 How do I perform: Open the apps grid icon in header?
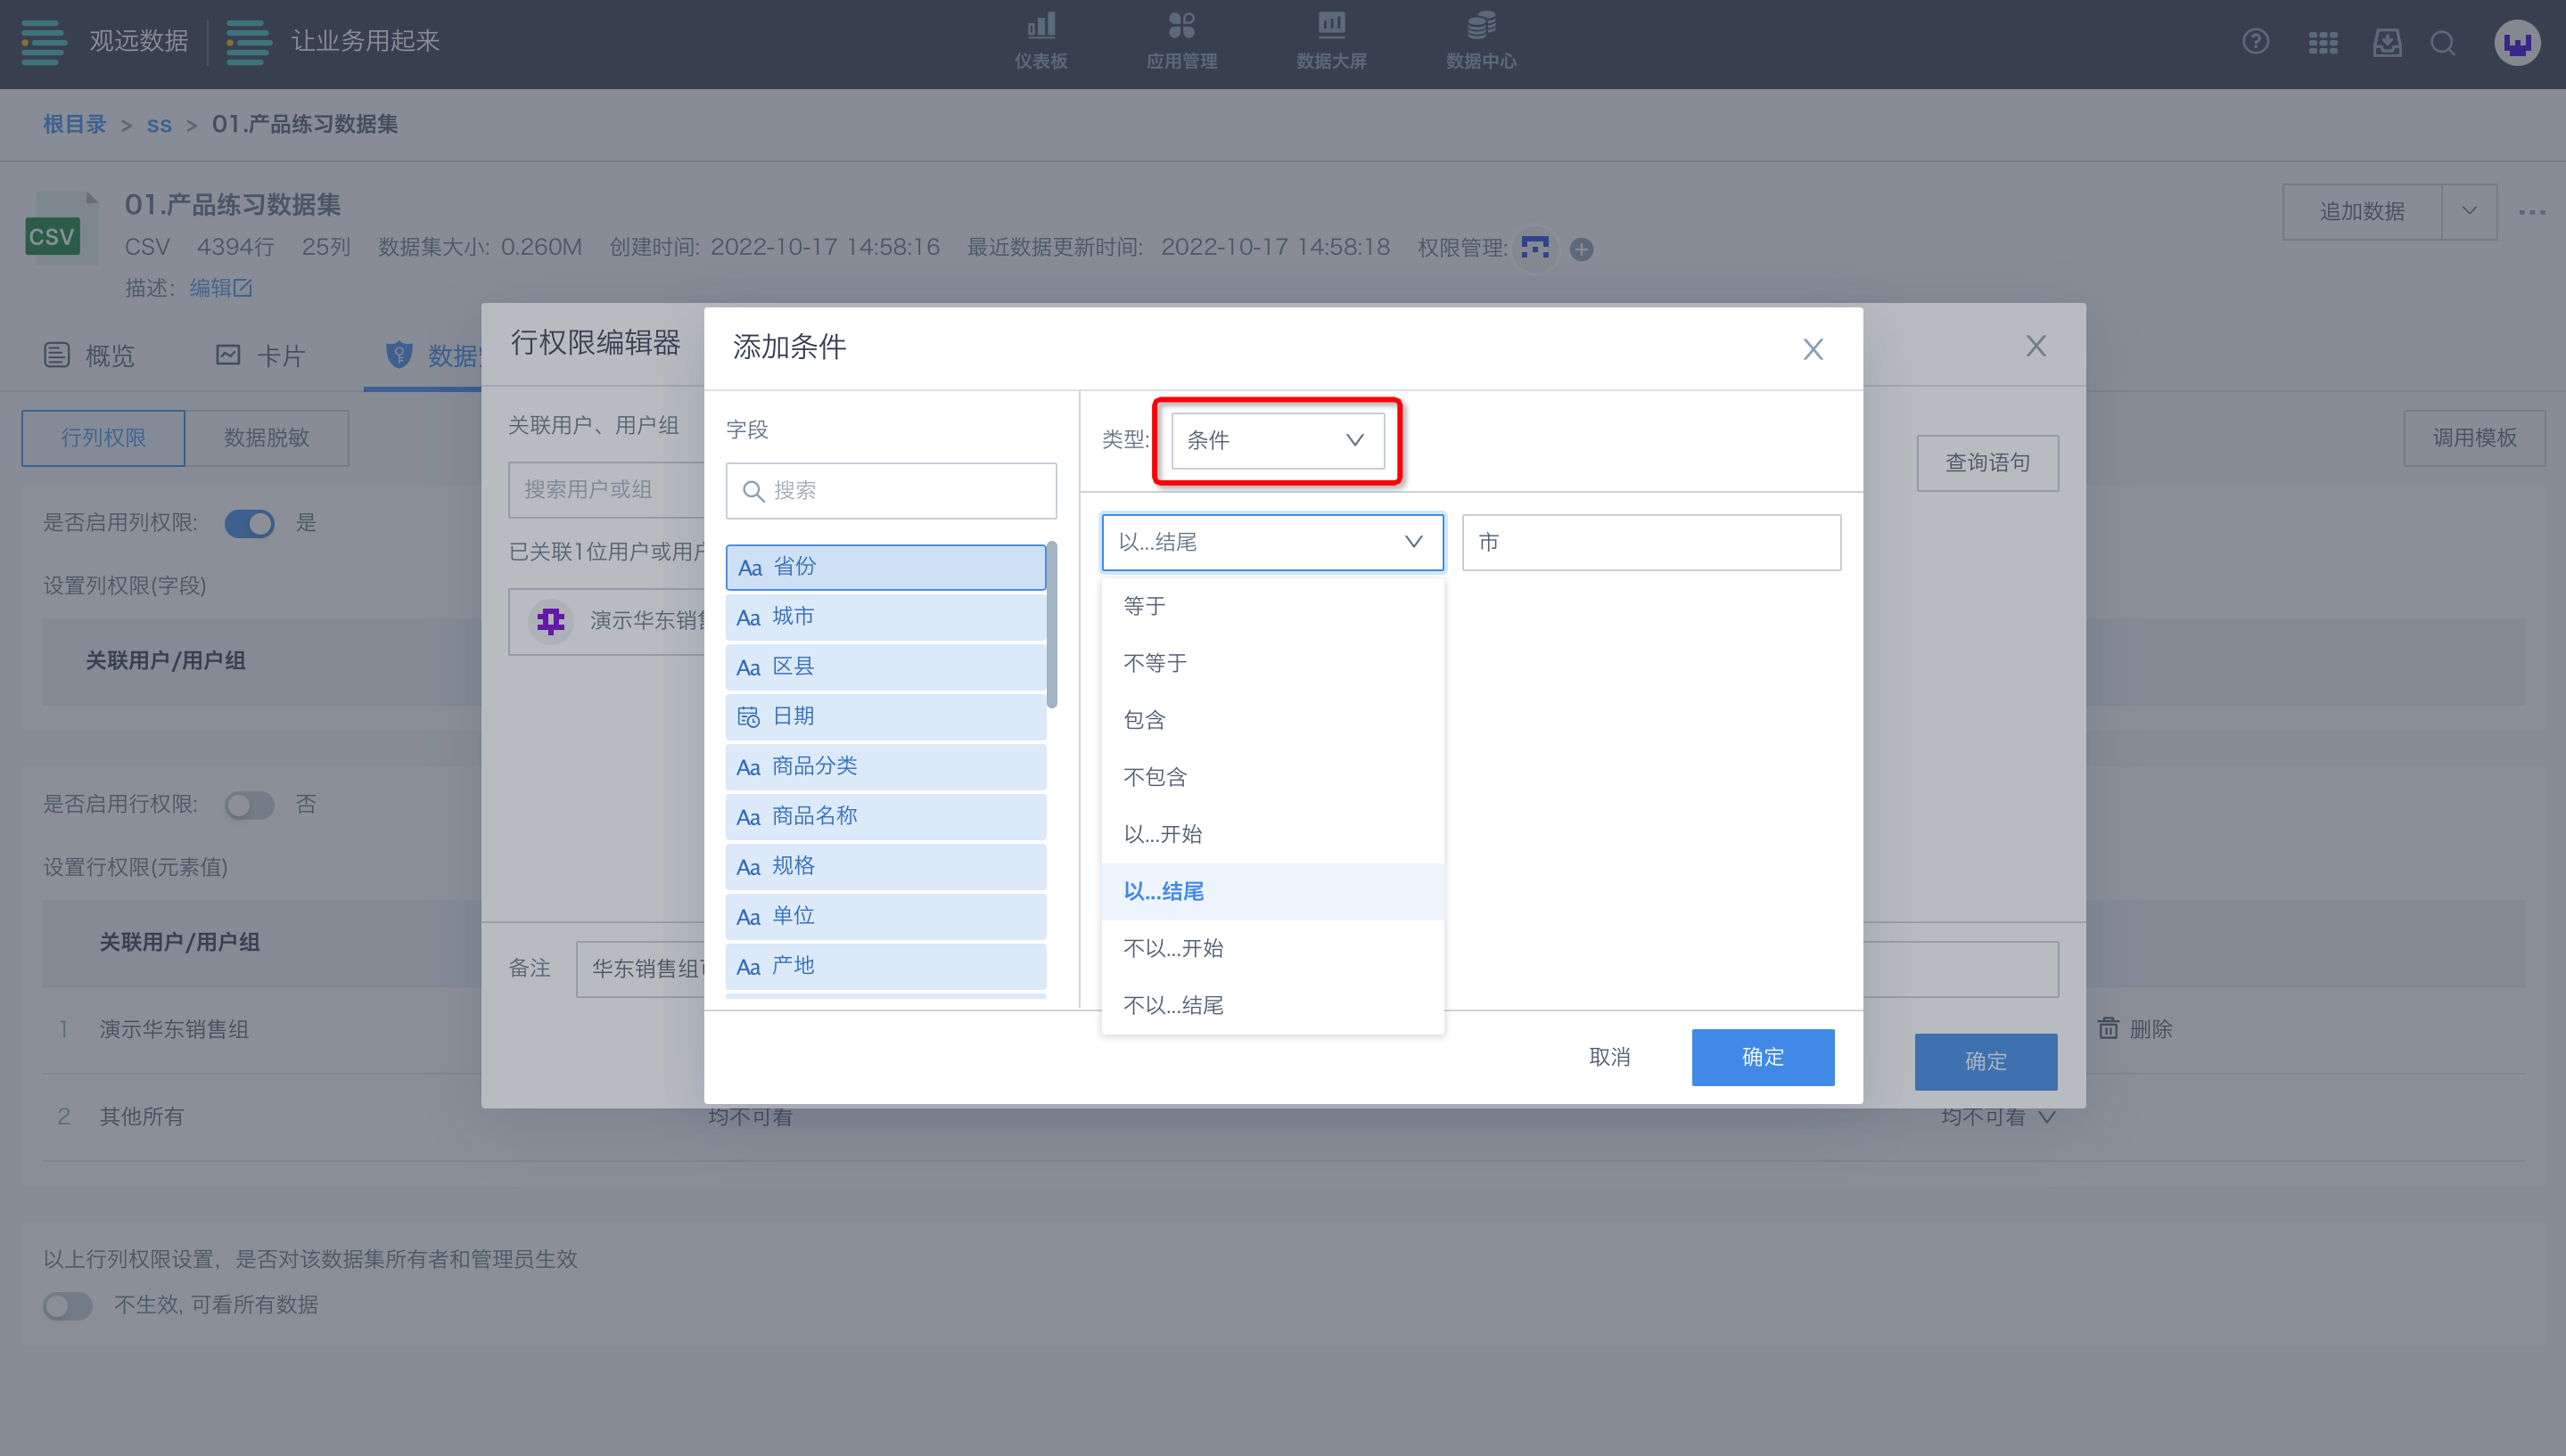pos(2323,43)
